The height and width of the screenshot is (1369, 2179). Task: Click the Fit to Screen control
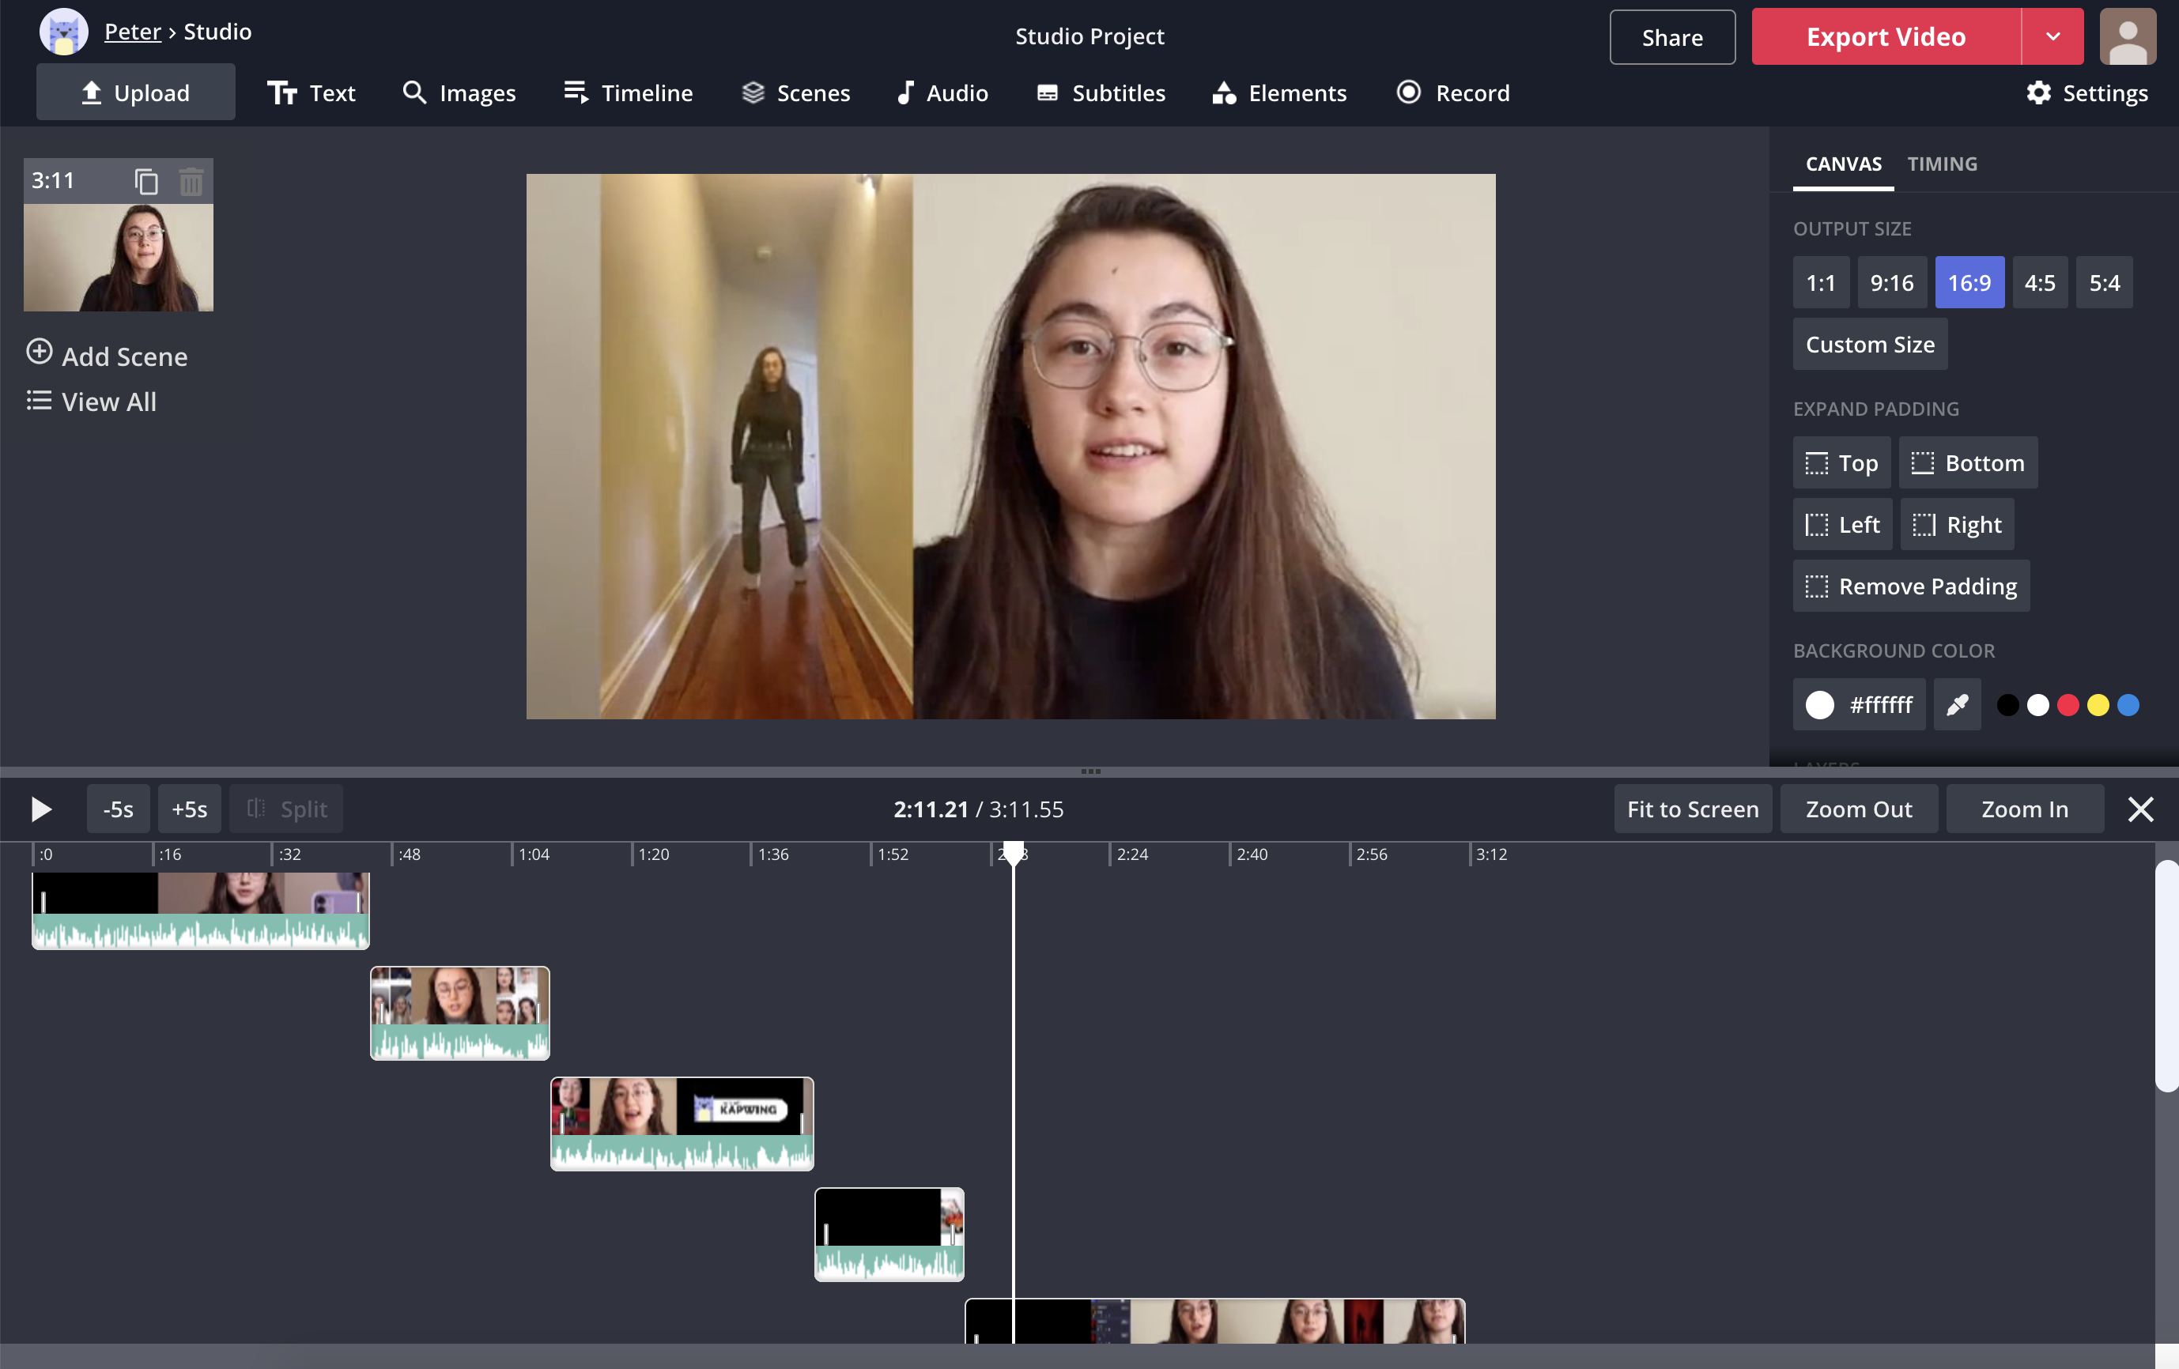tap(1693, 808)
